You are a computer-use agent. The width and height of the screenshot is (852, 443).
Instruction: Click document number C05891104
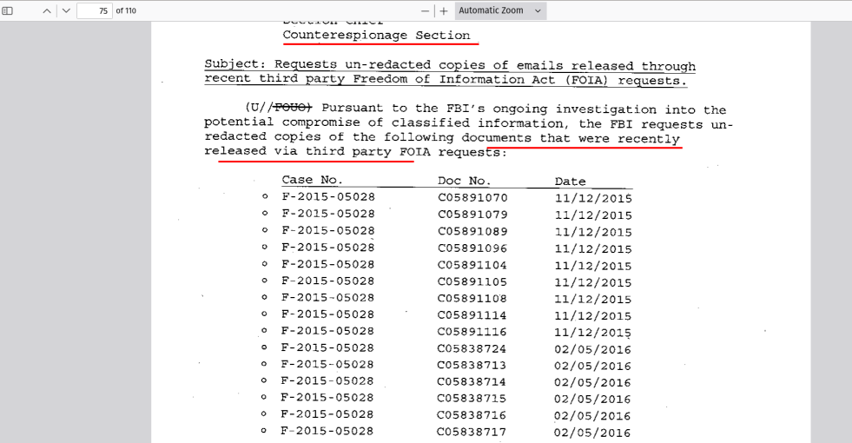click(x=472, y=265)
